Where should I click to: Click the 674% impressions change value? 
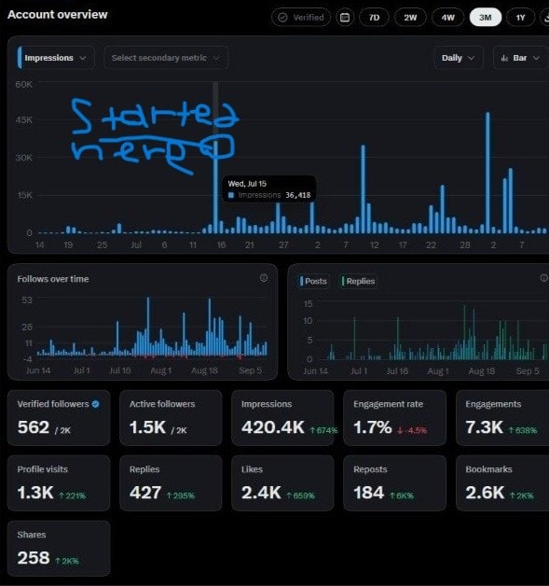tap(323, 430)
